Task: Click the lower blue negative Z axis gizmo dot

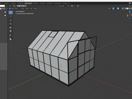Action: tap(130, 18)
